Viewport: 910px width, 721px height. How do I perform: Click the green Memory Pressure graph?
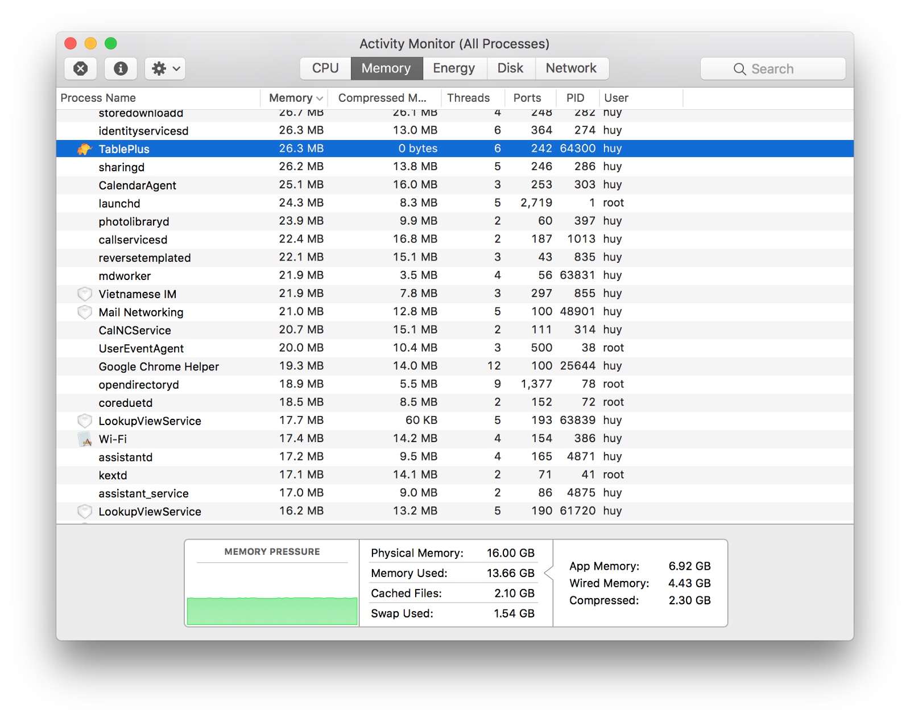click(272, 610)
